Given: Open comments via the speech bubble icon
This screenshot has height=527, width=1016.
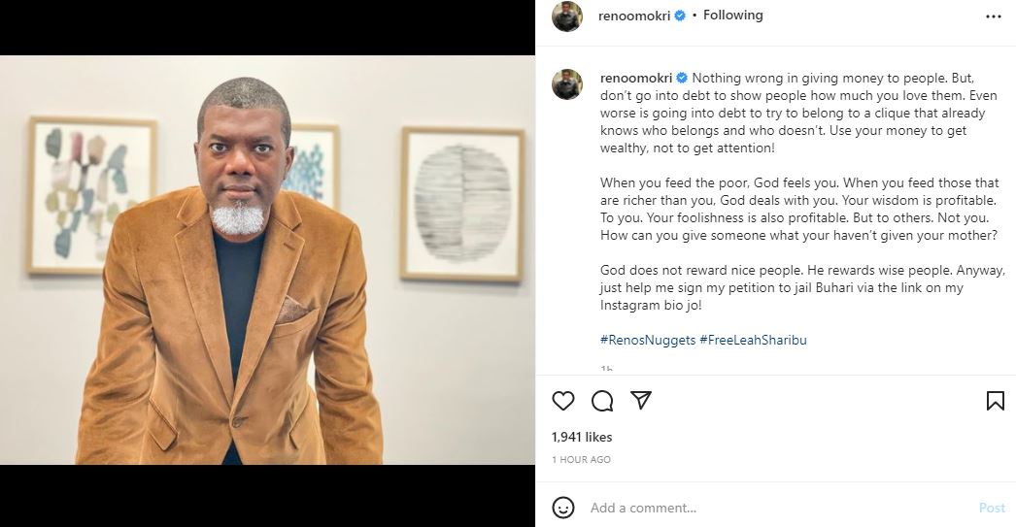Looking at the screenshot, I should tap(602, 401).
